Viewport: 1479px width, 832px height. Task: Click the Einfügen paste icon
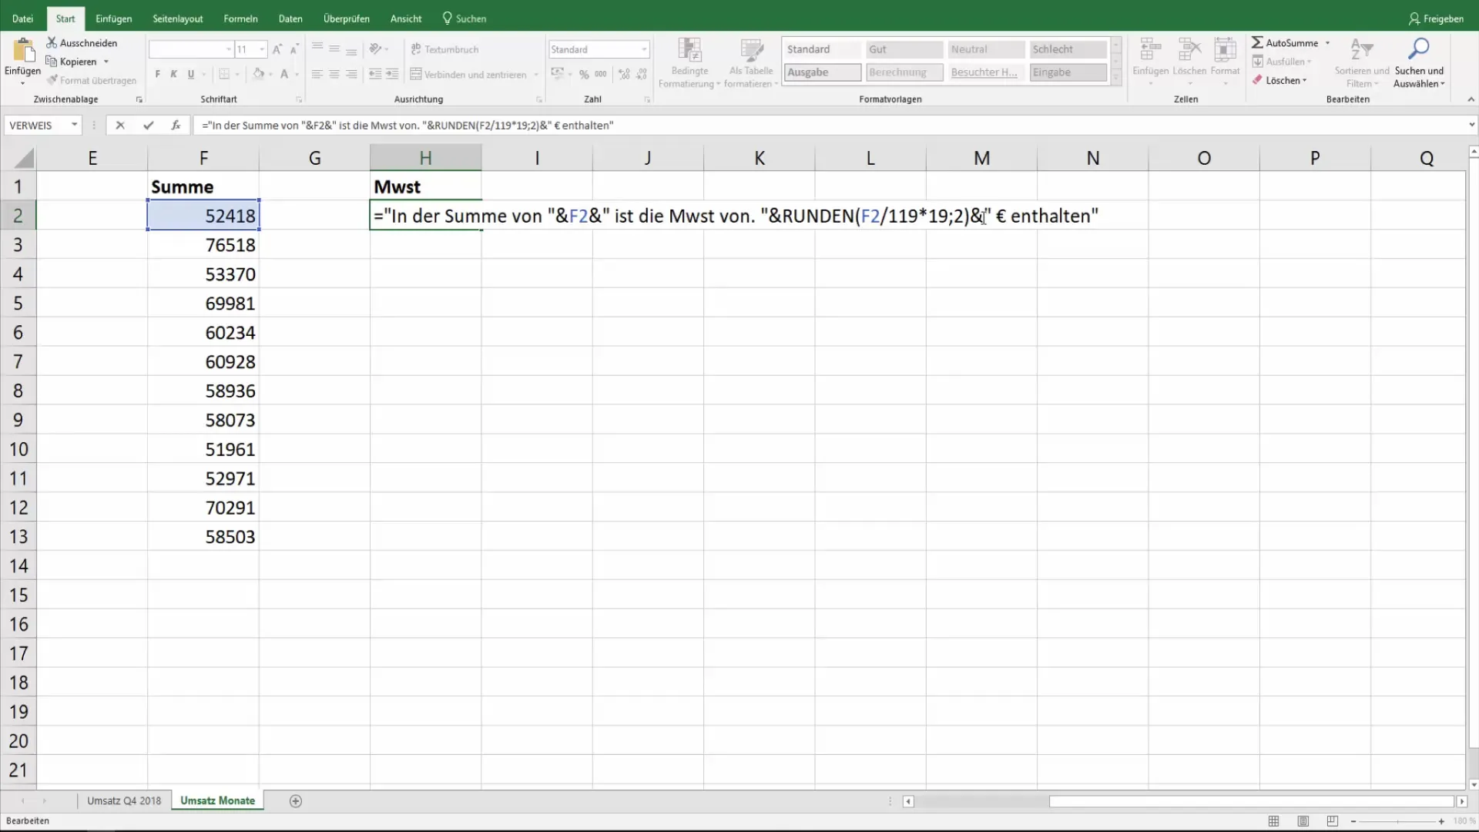23,50
